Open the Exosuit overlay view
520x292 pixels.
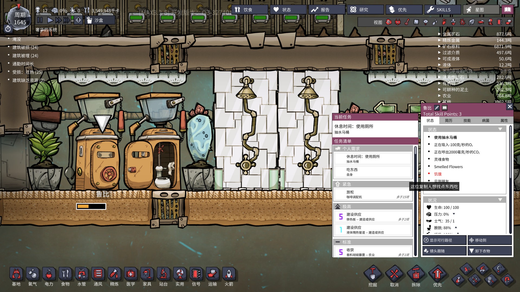click(490, 22)
